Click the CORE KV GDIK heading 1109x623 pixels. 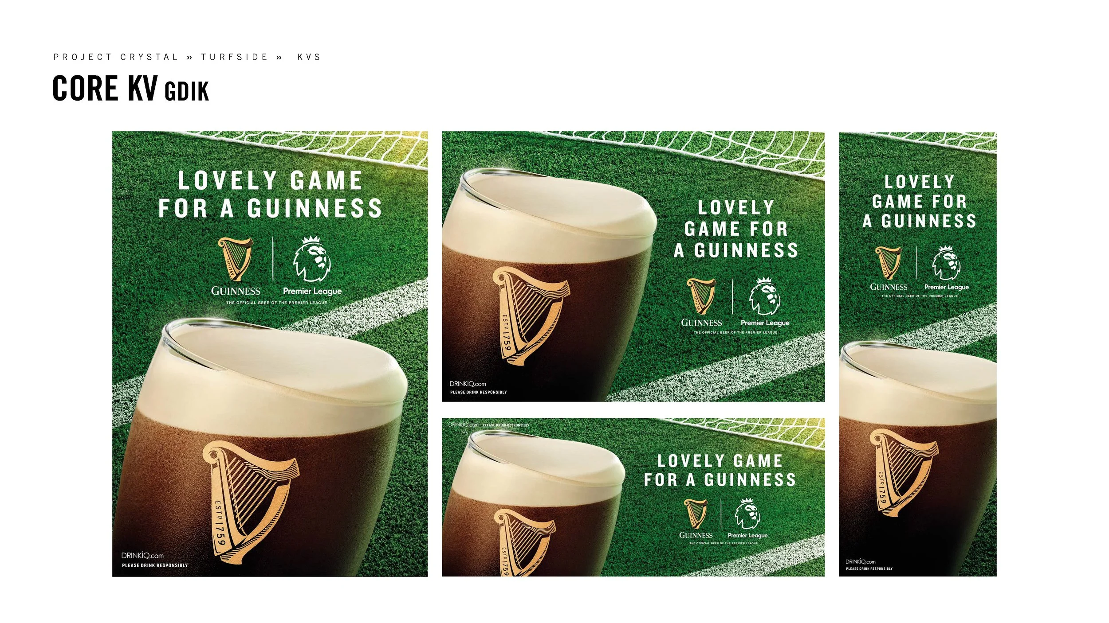coord(130,88)
